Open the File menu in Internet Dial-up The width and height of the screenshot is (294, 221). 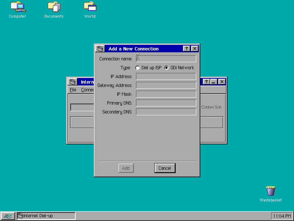[73, 90]
